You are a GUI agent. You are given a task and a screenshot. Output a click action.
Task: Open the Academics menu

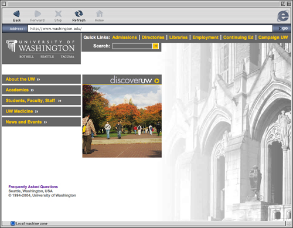pyautogui.click(x=41, y=90)
